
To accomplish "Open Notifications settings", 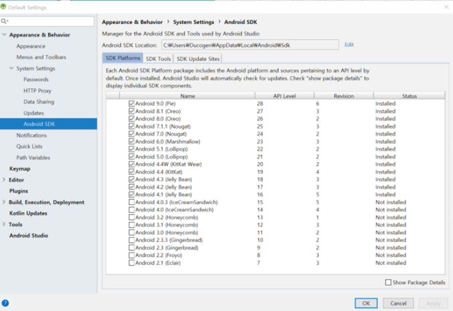I will (x=31, y=135).
